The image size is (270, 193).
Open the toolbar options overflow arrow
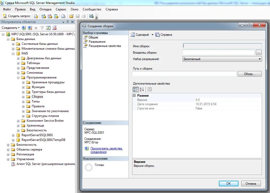tap(96, 17)
